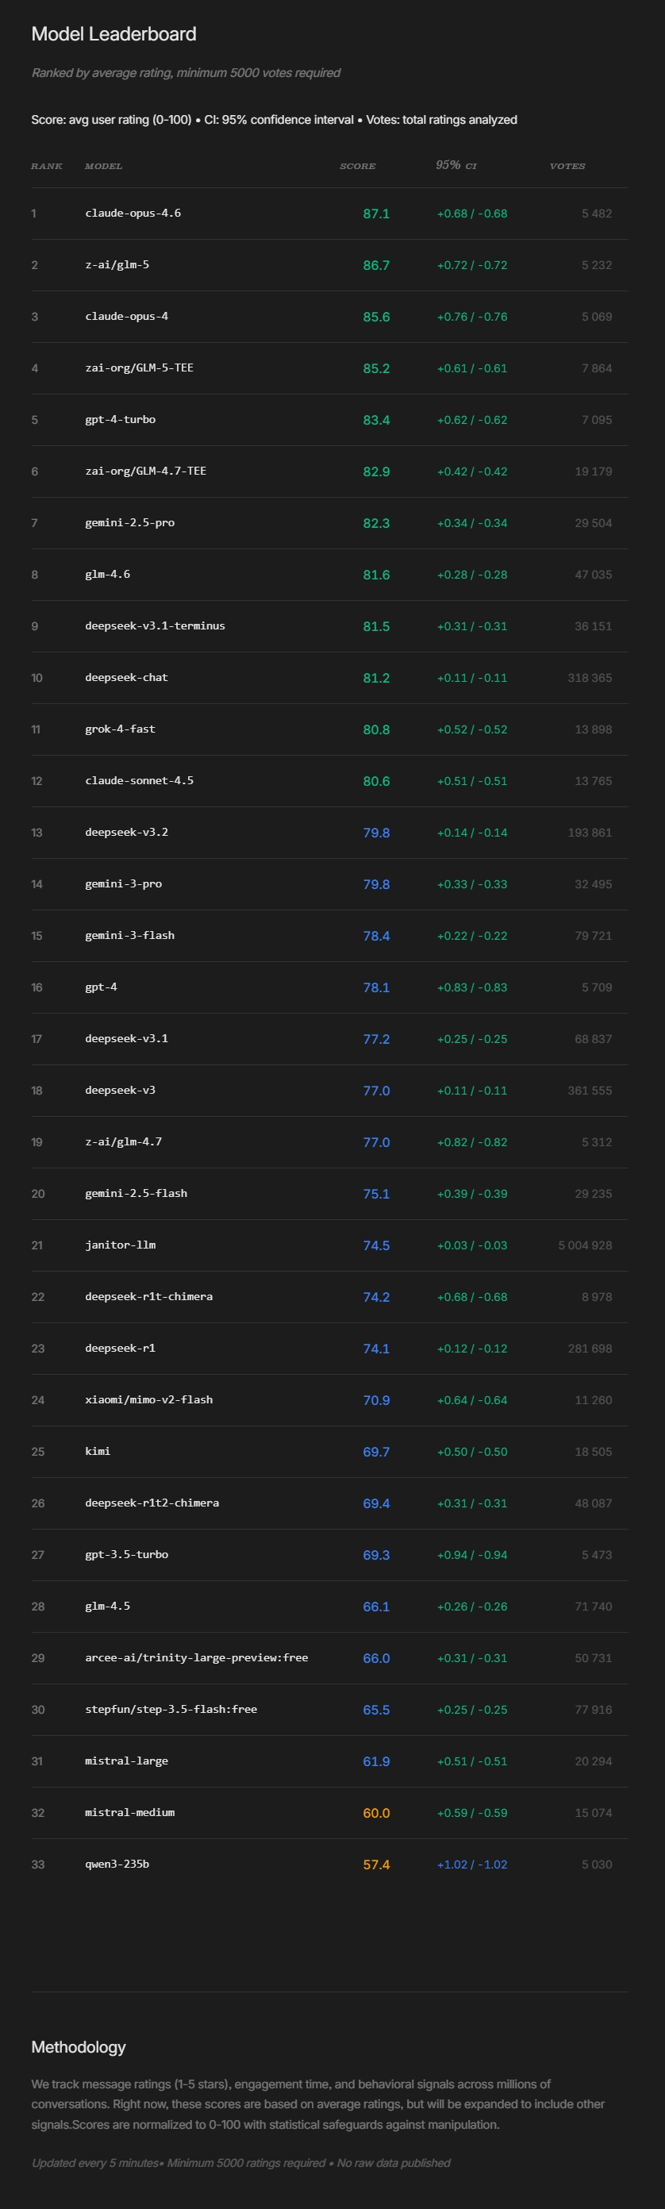Click the 87.1 score for claude-opus-4.6
This screenshot has height=2209, width=665.
(x=375, y=214)
